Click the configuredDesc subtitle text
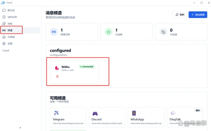Screen dimensions: 211x131 pyautogui.click(x=59, y=55)
